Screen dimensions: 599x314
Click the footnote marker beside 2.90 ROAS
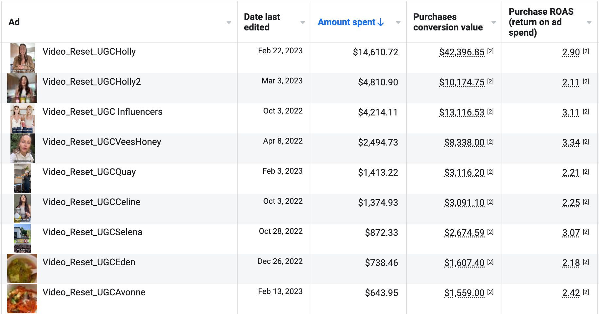tap(586, 51)
